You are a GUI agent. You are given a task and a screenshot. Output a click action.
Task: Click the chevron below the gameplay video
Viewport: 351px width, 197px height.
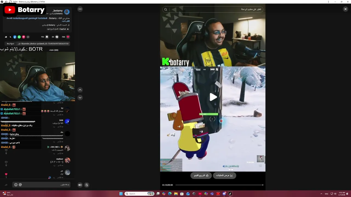[x=231, y=170]
